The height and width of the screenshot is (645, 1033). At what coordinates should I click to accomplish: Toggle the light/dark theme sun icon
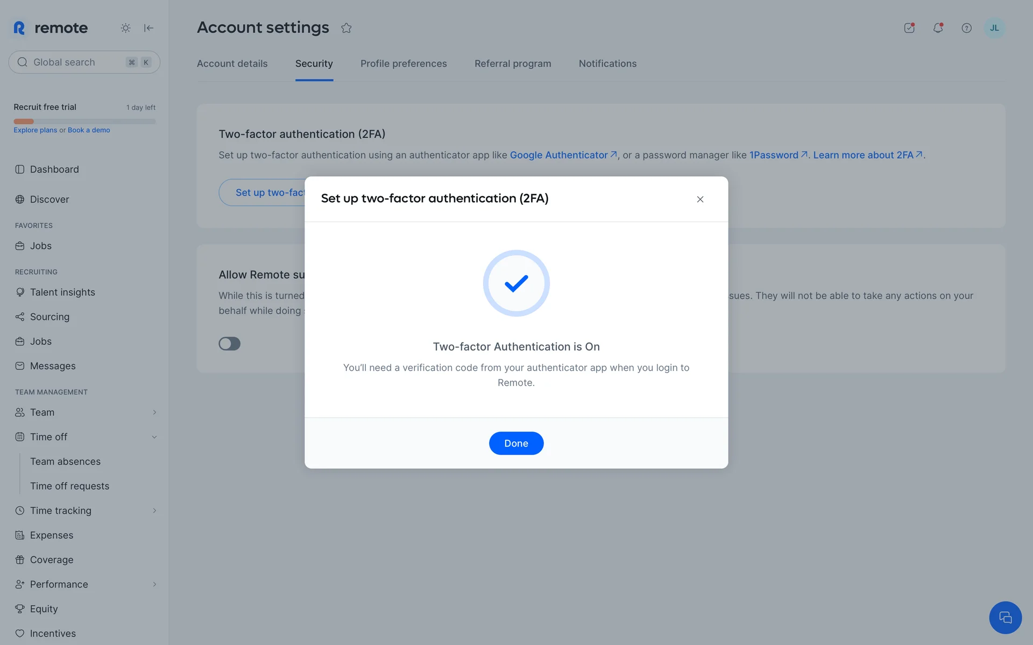point(125,28)
